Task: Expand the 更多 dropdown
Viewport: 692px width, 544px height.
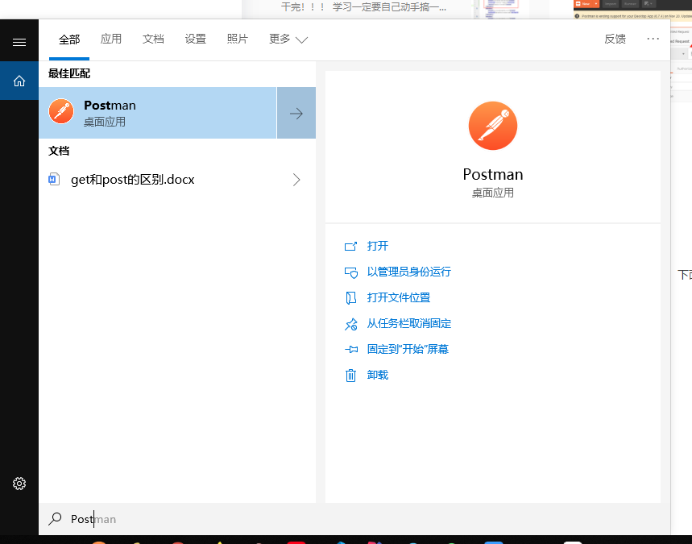Action: [x=288, y=39]
